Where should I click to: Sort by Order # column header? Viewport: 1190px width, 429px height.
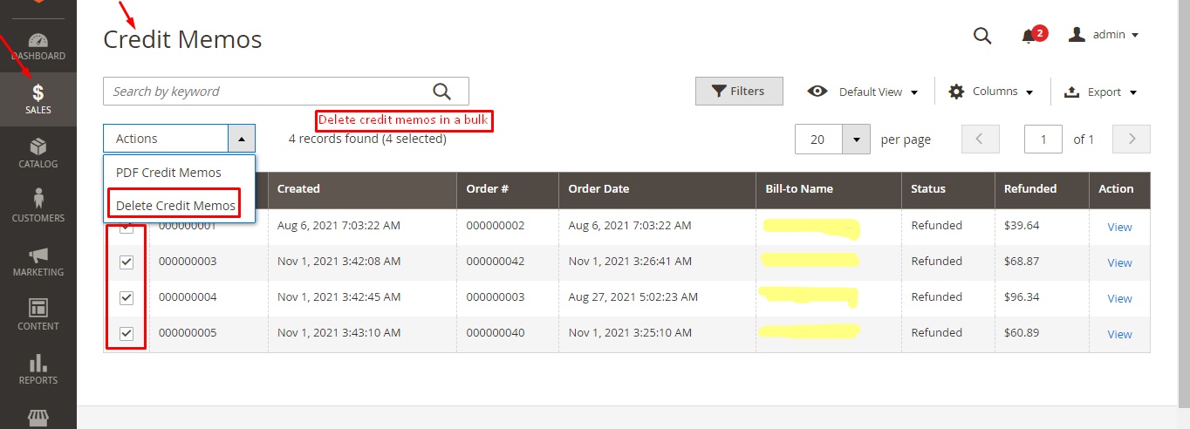[x=508, y=189]
